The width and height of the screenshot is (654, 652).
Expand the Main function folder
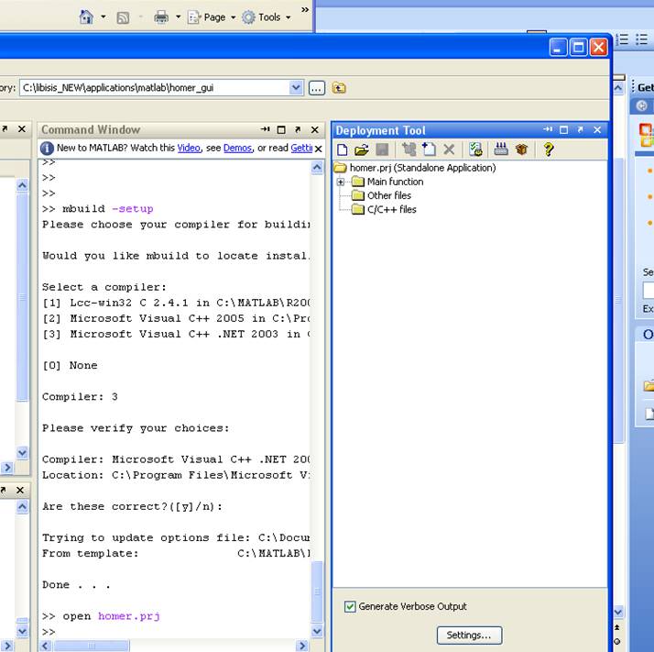click(x=341, y=182)
